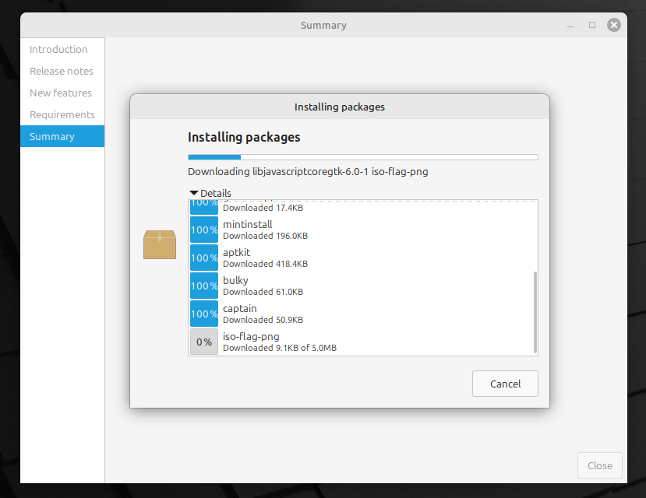646x498 pixels.
Task: Cancel the package installation
Action: (505, 384)
